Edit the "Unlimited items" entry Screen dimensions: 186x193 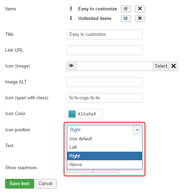(x=126, y=19)
